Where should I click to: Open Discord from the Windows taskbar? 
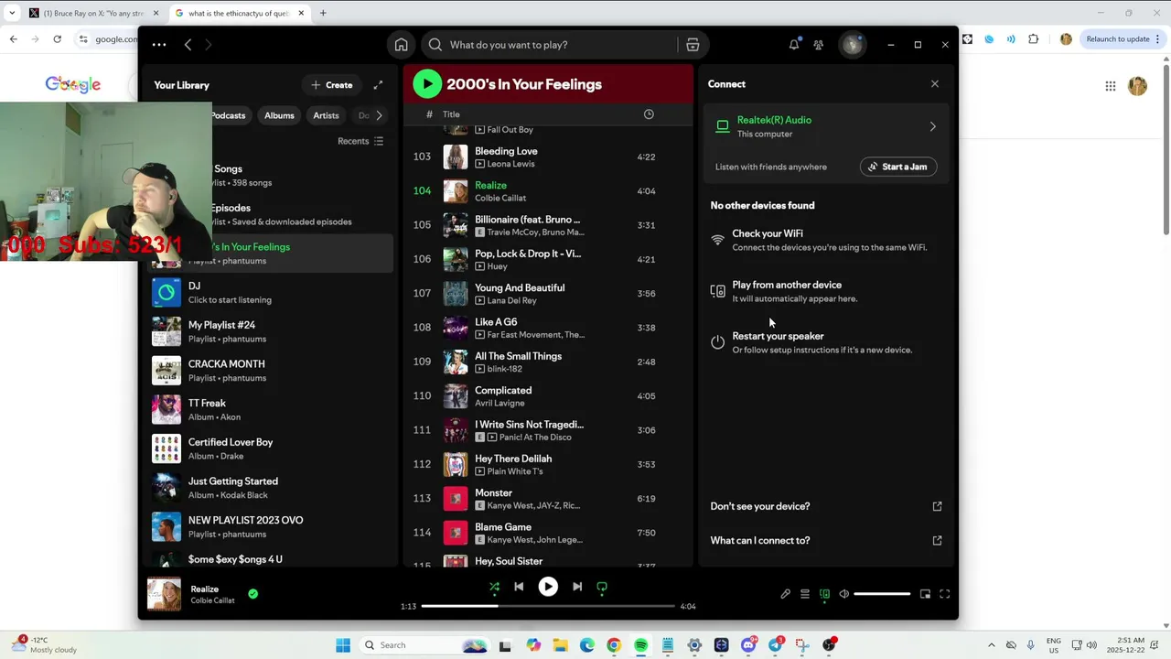coord(748,645)
